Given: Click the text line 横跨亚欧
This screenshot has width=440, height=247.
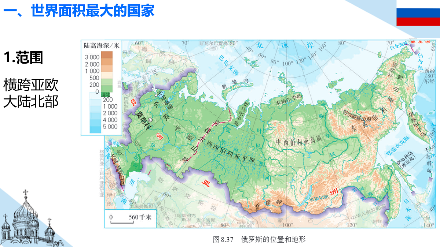Looking at the screenshot, I should coord(31,85).
